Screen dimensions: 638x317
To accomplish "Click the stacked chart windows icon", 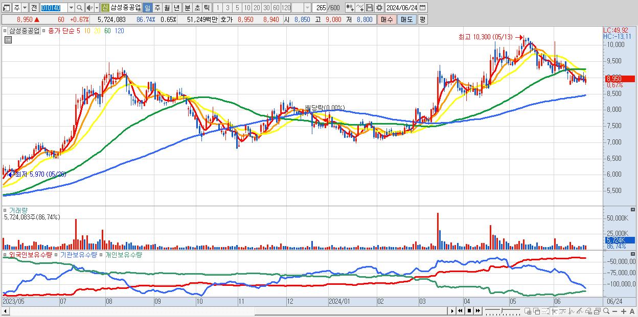I will pos(597,311).
